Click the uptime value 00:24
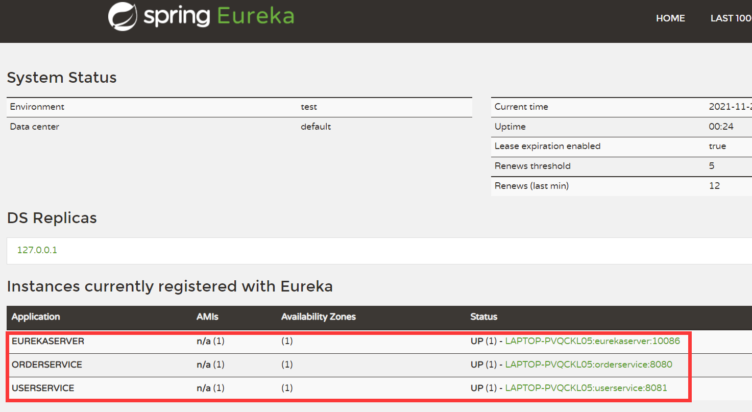The image size is (752, 412). click(x=721, y=127)
